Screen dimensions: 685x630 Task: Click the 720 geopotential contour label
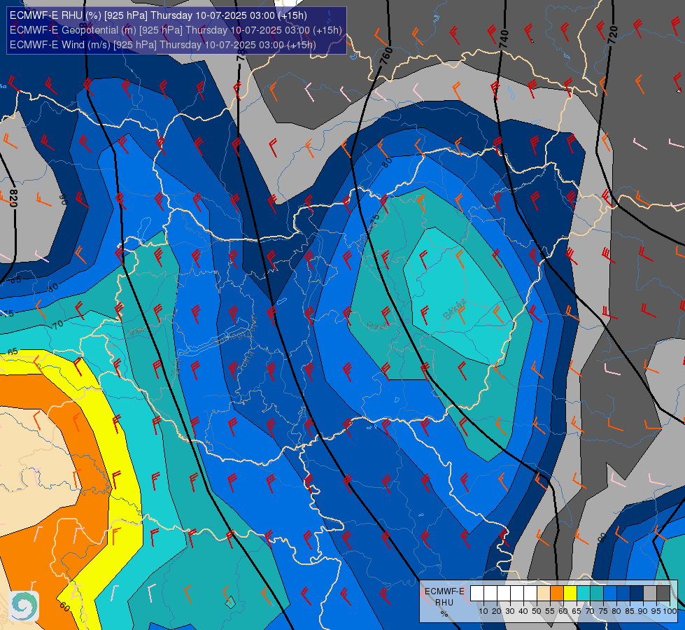(x=612, y=34)
